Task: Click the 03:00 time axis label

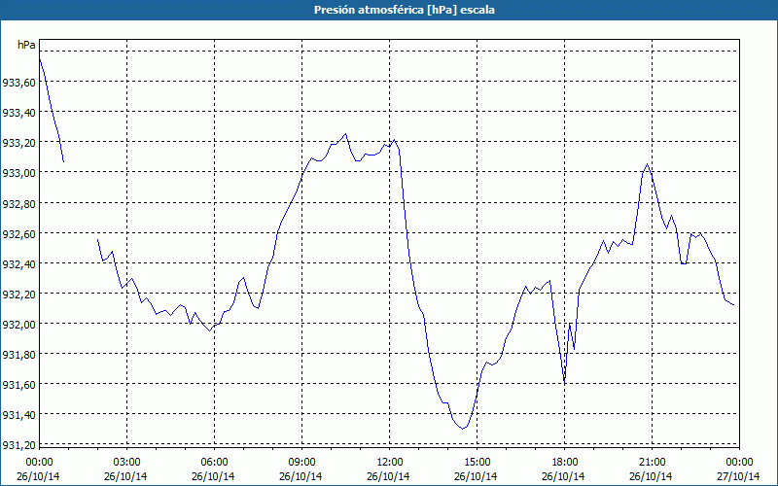Action: [x=126, y=463]
